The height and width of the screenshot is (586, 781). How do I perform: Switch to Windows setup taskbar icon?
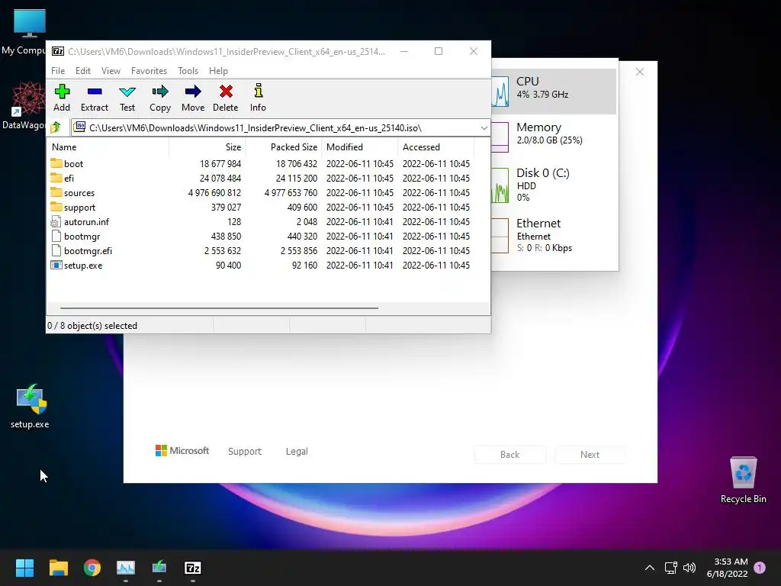click(x=159, y=568)
